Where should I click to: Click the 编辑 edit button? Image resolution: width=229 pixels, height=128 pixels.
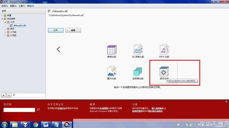[x=73, y=30]
